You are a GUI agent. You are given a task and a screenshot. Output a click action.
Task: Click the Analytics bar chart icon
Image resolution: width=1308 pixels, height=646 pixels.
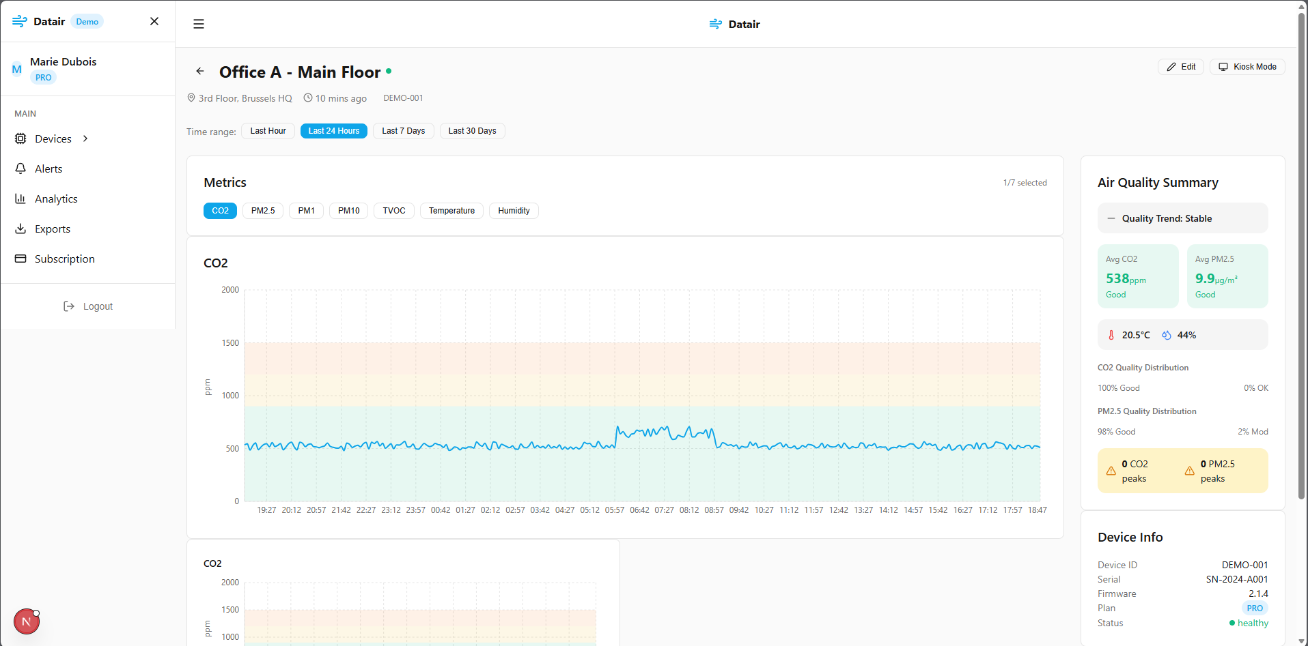(20, 199)
